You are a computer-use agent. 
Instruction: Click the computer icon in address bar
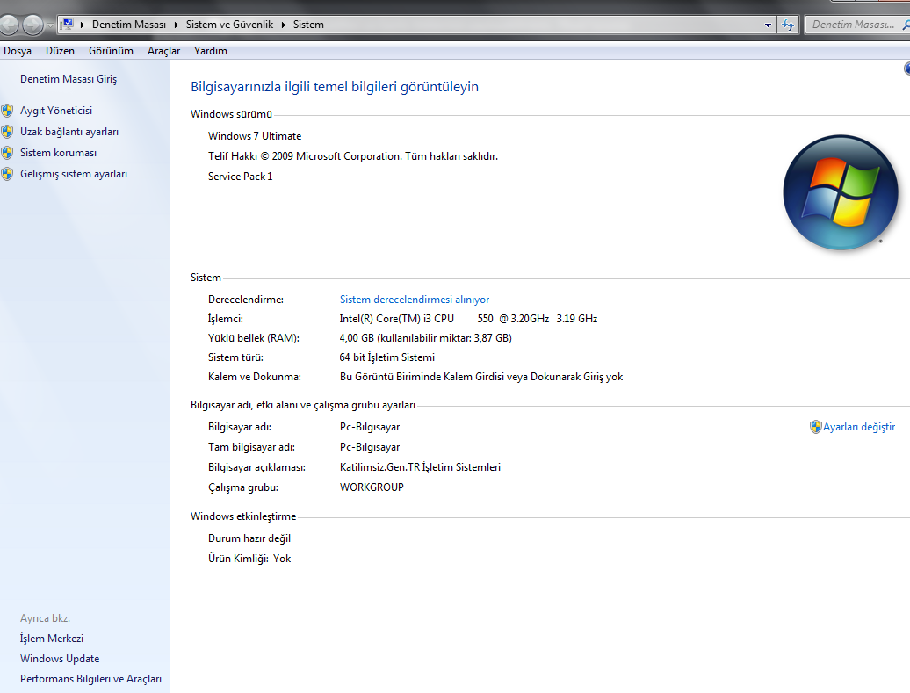(x=68, y=25)
